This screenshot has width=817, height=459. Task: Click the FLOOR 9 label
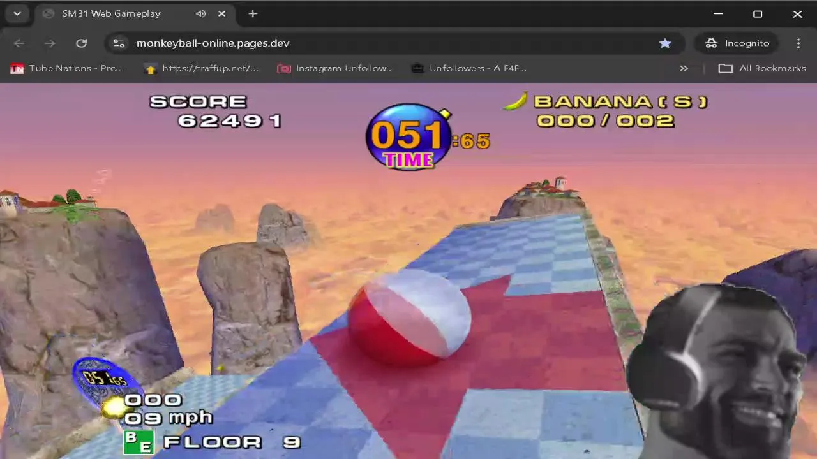click(232, 442)
